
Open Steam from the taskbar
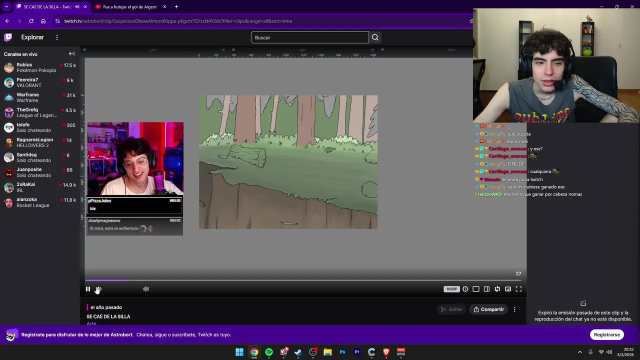[x=298, y=352]
